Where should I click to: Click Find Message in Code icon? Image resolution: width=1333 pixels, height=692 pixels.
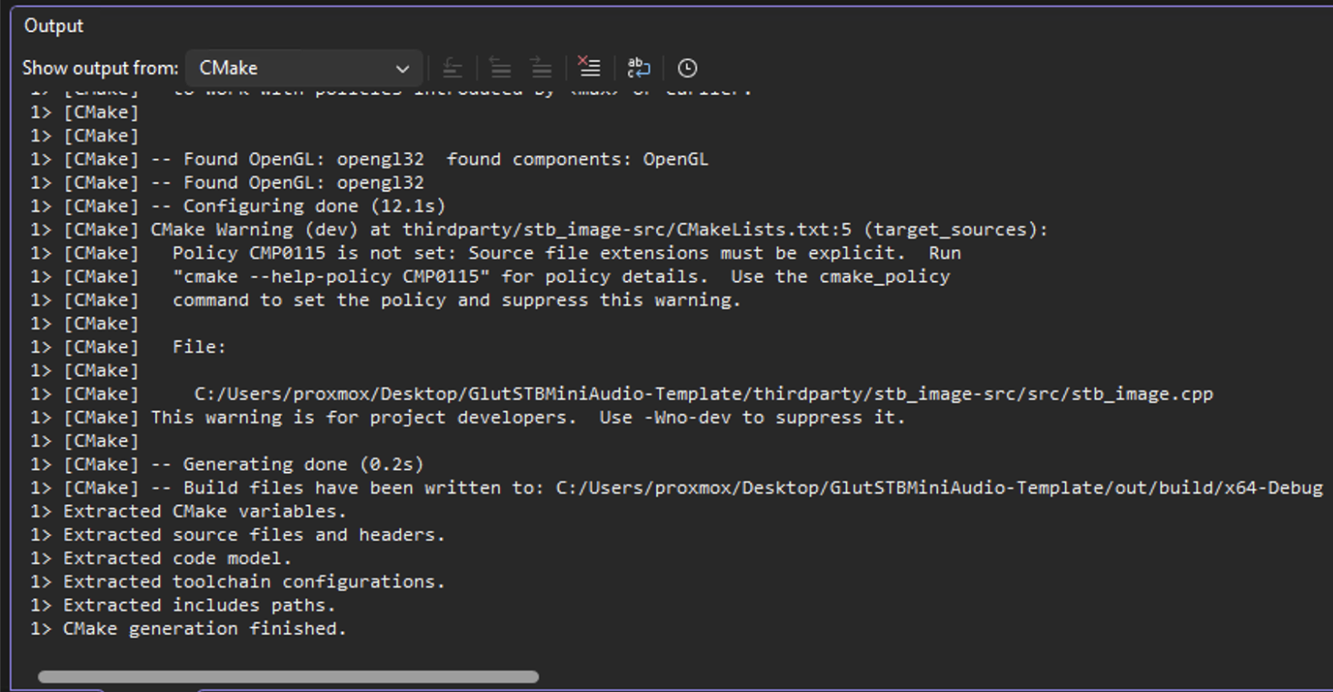click(452, 68)
